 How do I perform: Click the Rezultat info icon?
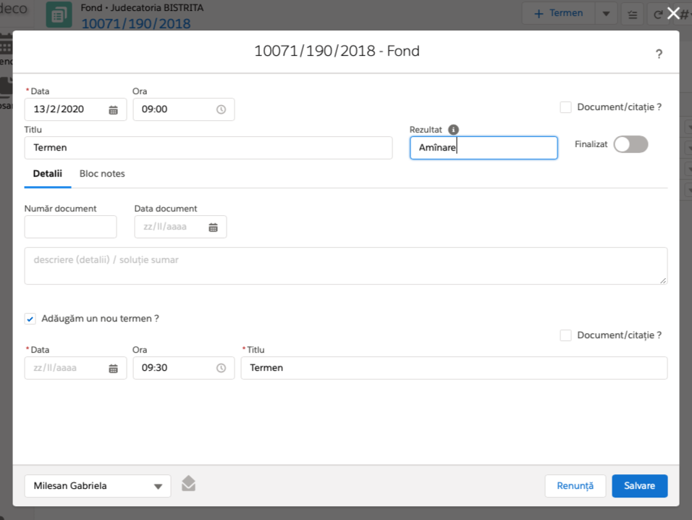[453, 130]
